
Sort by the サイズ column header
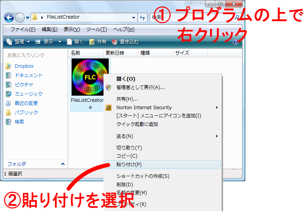190,53
